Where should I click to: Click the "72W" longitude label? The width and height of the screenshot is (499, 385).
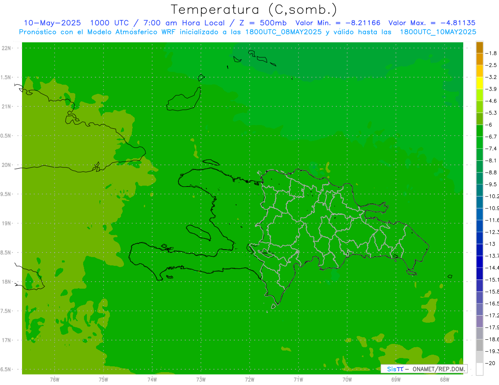[250, 379]
